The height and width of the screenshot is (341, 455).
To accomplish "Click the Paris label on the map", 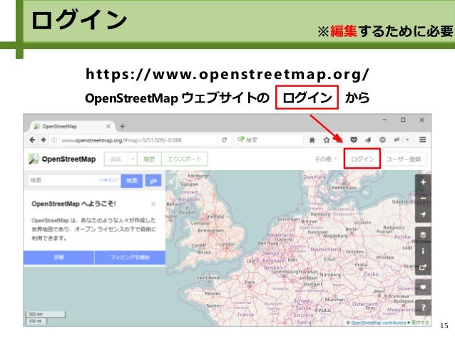I will tap(250, 282).
